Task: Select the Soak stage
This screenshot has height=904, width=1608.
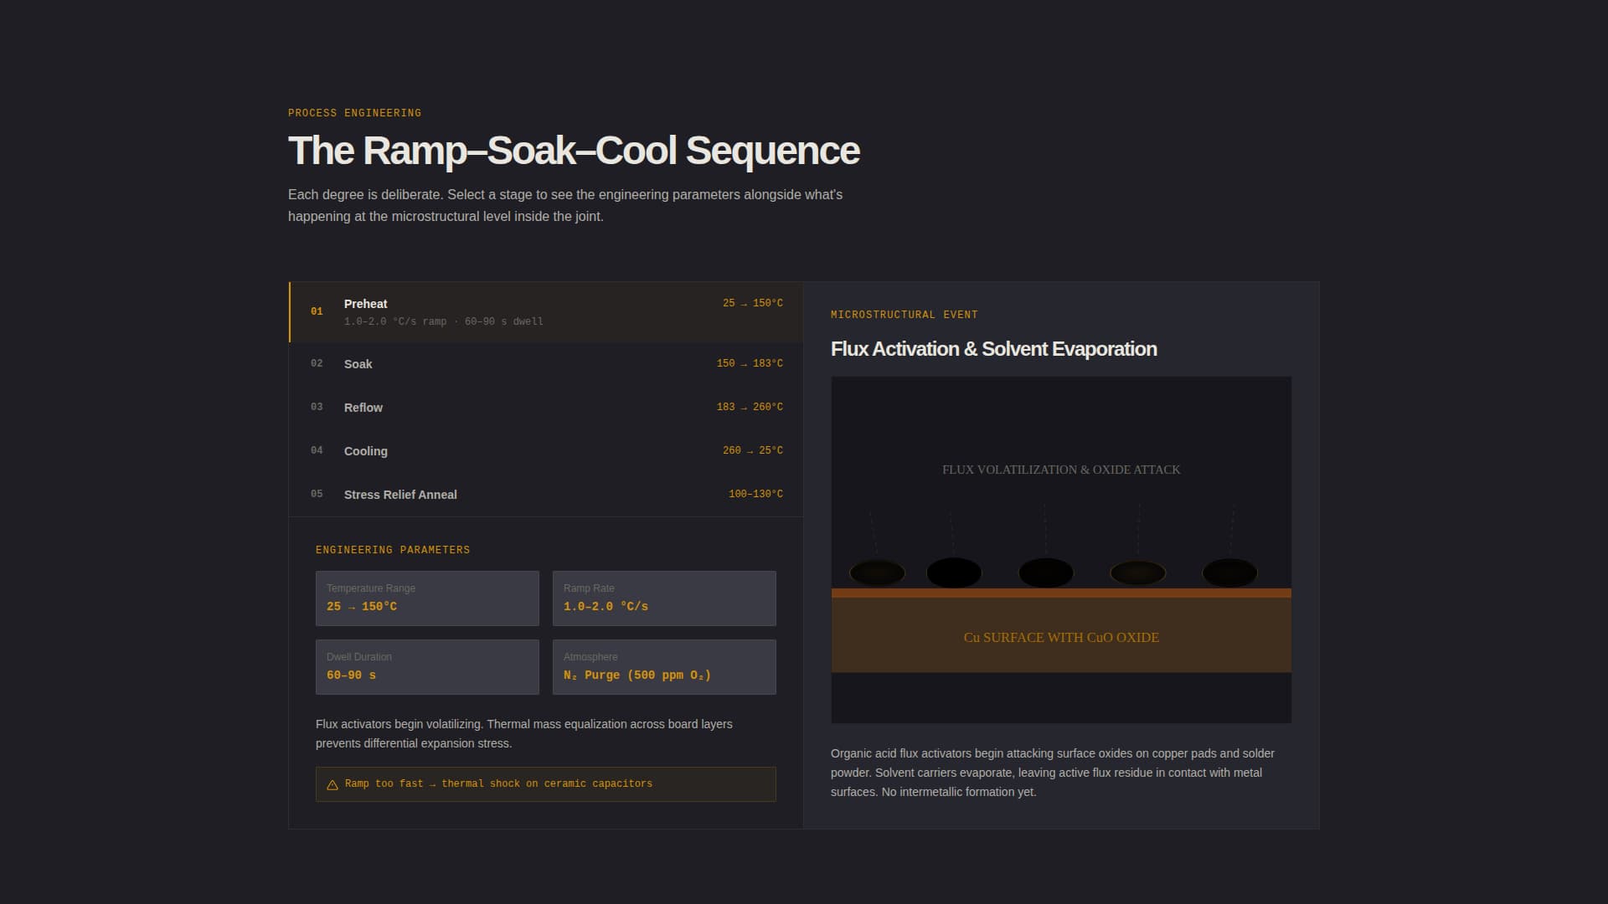Action: point(544,363)
